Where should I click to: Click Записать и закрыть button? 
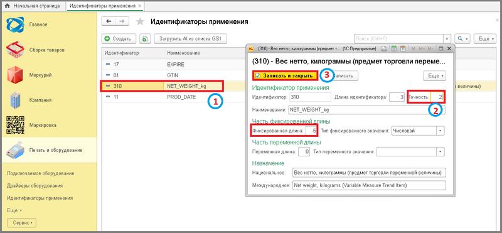pyautogui.click(x=285, y=75)
